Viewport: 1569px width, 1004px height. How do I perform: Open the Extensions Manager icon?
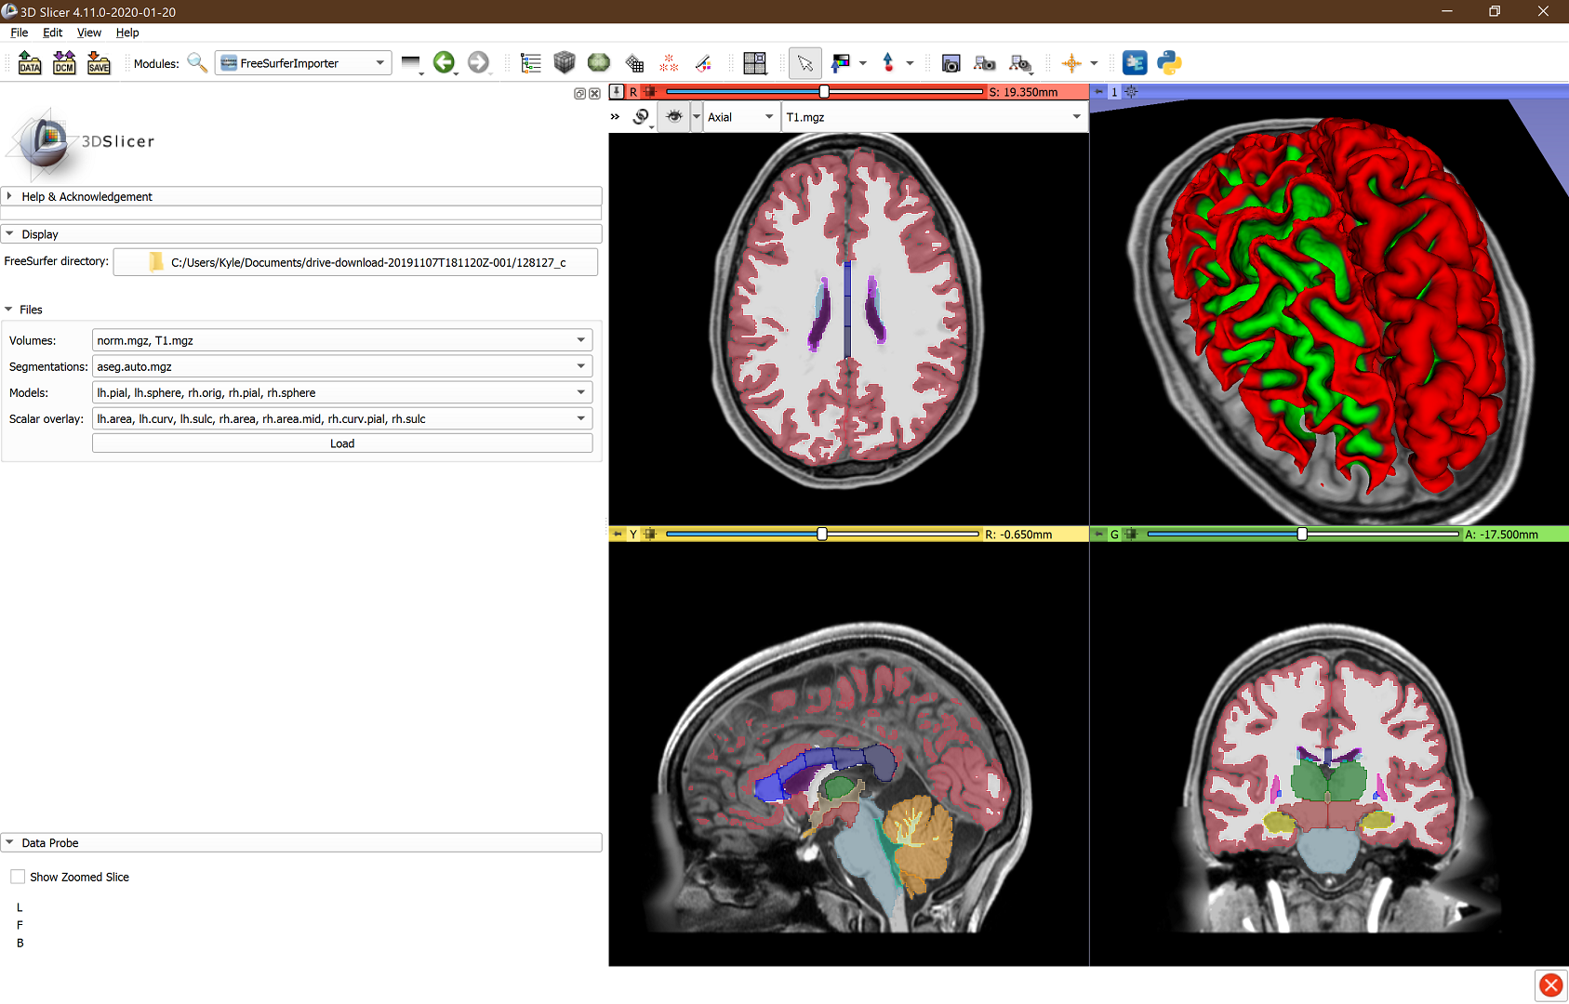(1135, 63)
